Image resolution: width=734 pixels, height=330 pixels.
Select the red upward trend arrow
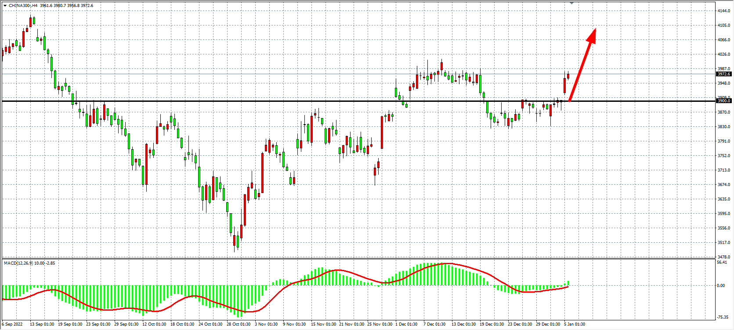pos(581,68)
